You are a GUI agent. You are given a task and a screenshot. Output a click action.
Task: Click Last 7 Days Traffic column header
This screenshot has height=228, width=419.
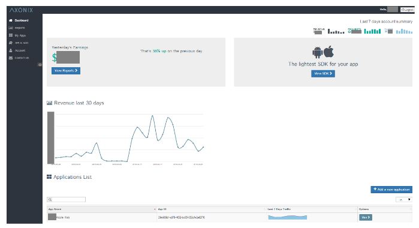312,209
